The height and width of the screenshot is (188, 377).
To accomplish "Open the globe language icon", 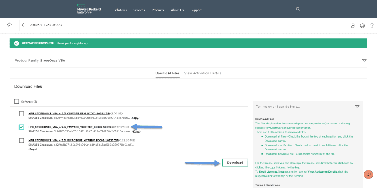I will click(363, 26).
